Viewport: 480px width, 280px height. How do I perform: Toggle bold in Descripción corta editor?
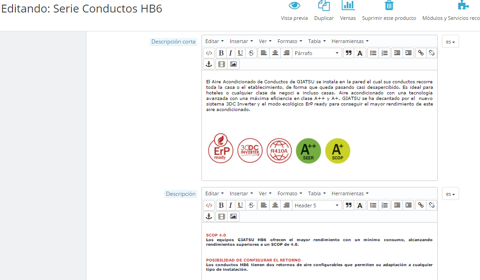[x=221, y=53]
